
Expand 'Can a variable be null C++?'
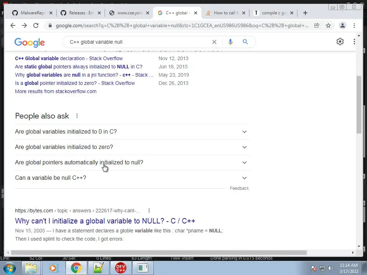tap(132, 178)
